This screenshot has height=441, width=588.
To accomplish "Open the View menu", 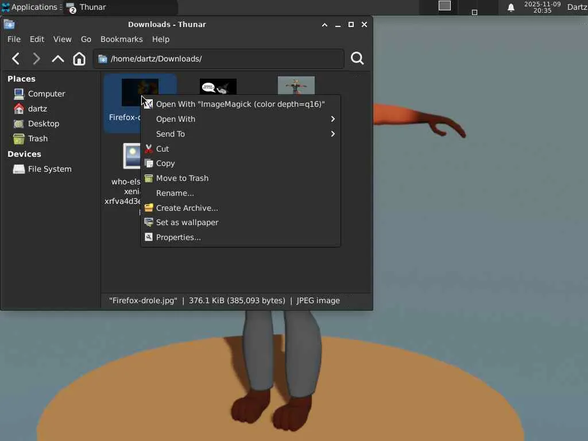I will (62, 39).
